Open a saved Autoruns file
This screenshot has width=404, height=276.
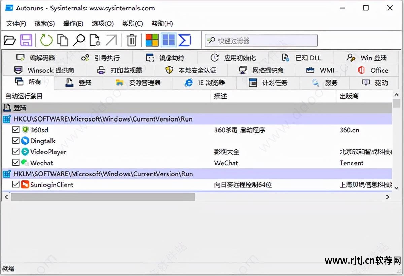pos(9,40)
